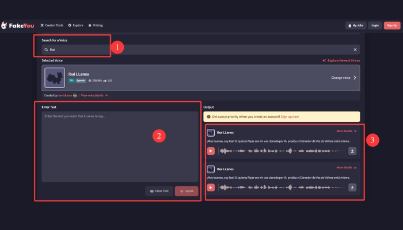This screenshot has width=403, height=230.
Task: Seek within the first output waveform
Action: click(x=282, y=151)
